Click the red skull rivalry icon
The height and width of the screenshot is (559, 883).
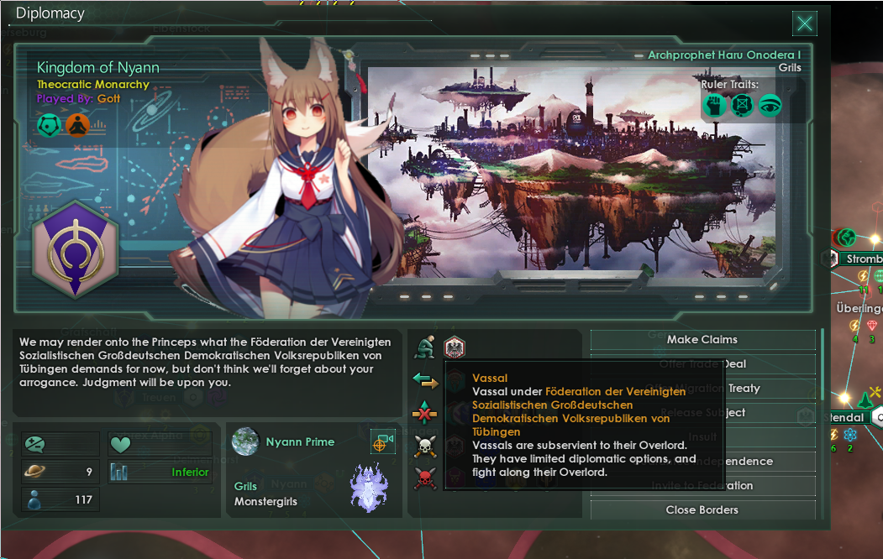click(x=425, y=478)
